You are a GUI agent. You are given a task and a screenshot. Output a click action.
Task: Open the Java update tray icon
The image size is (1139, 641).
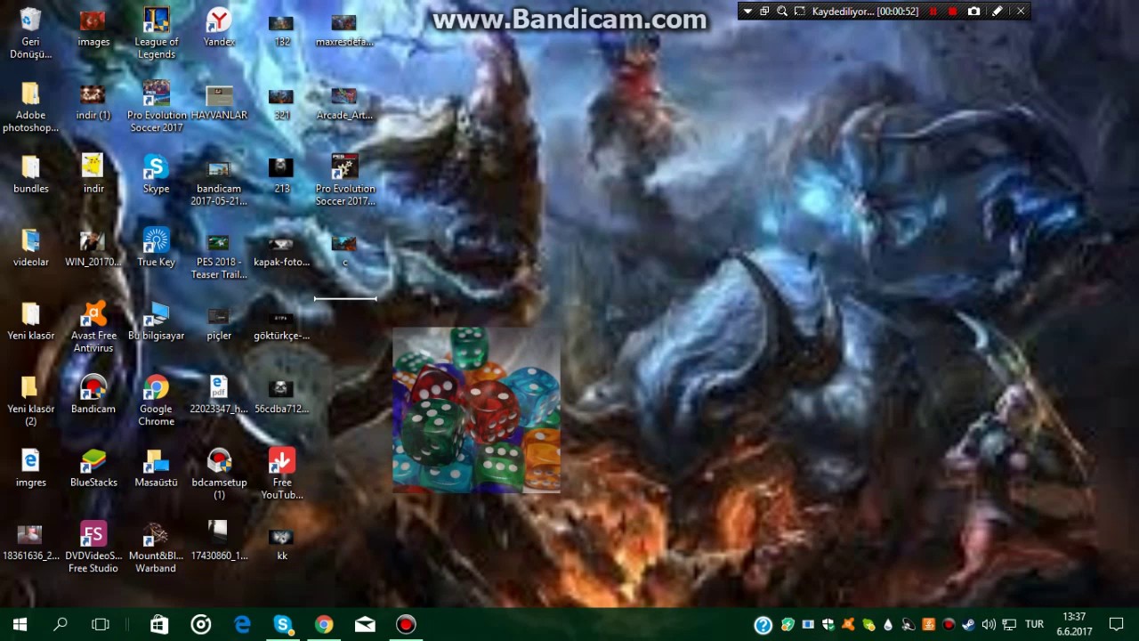point(928,625)
